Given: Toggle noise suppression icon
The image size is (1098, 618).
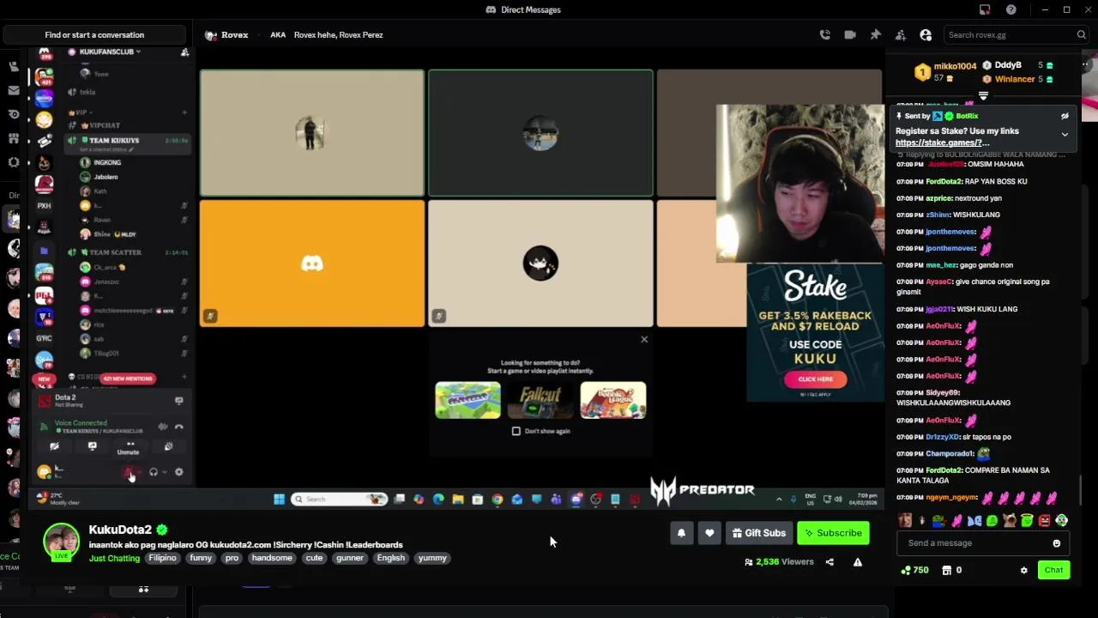Looking at the screenshot, I should 163,427.
